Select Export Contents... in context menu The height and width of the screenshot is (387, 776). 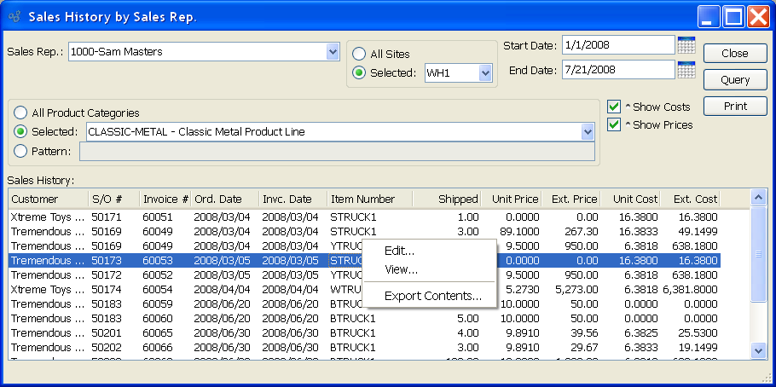click(x=432, y=296)
